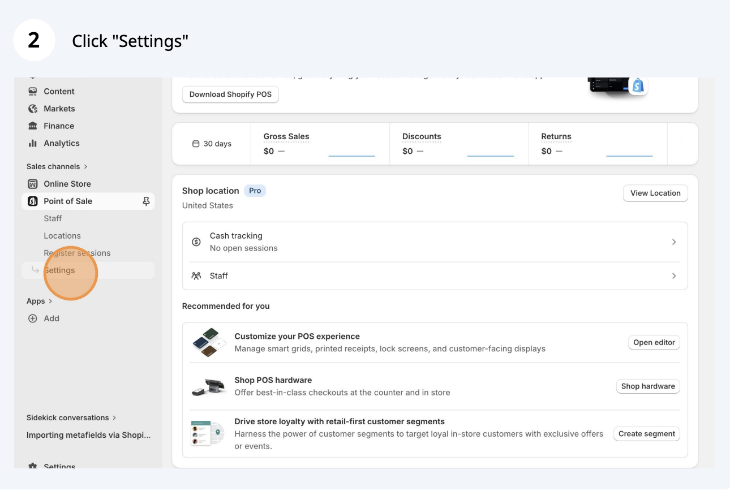Click the Cash tracking dollar icon

(196, 242)
